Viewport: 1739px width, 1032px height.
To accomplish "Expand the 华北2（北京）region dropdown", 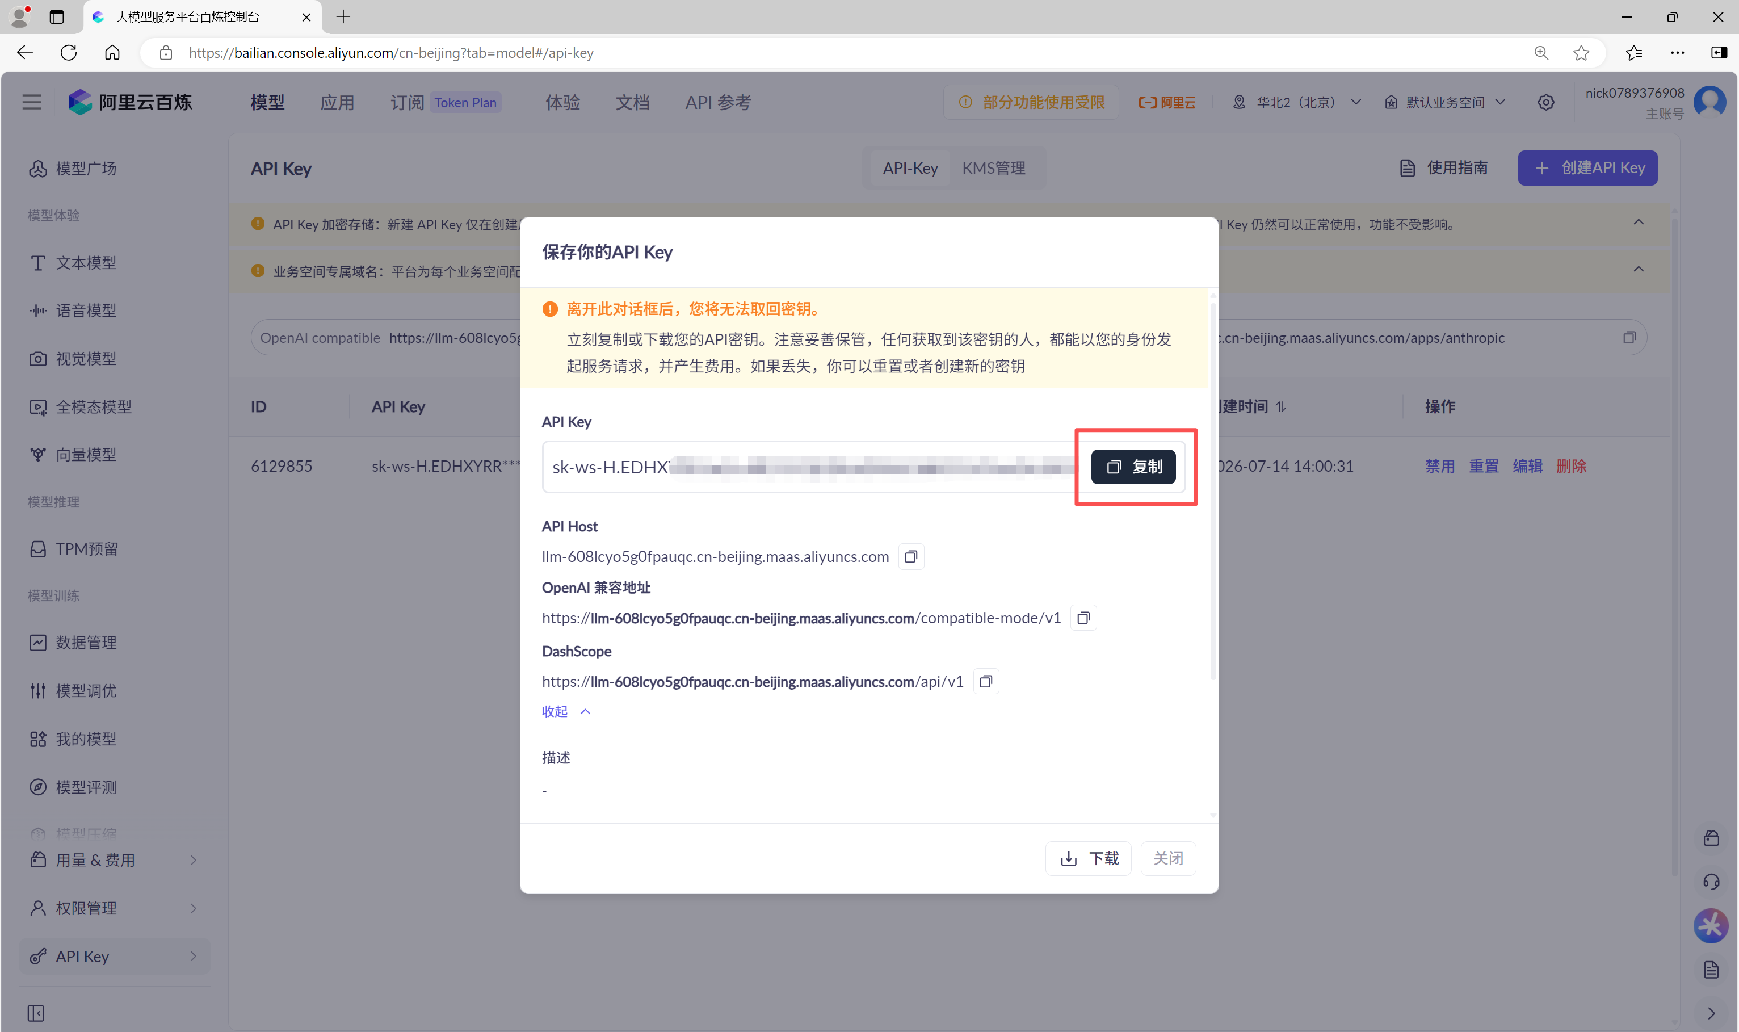I will pos(1297,102).
